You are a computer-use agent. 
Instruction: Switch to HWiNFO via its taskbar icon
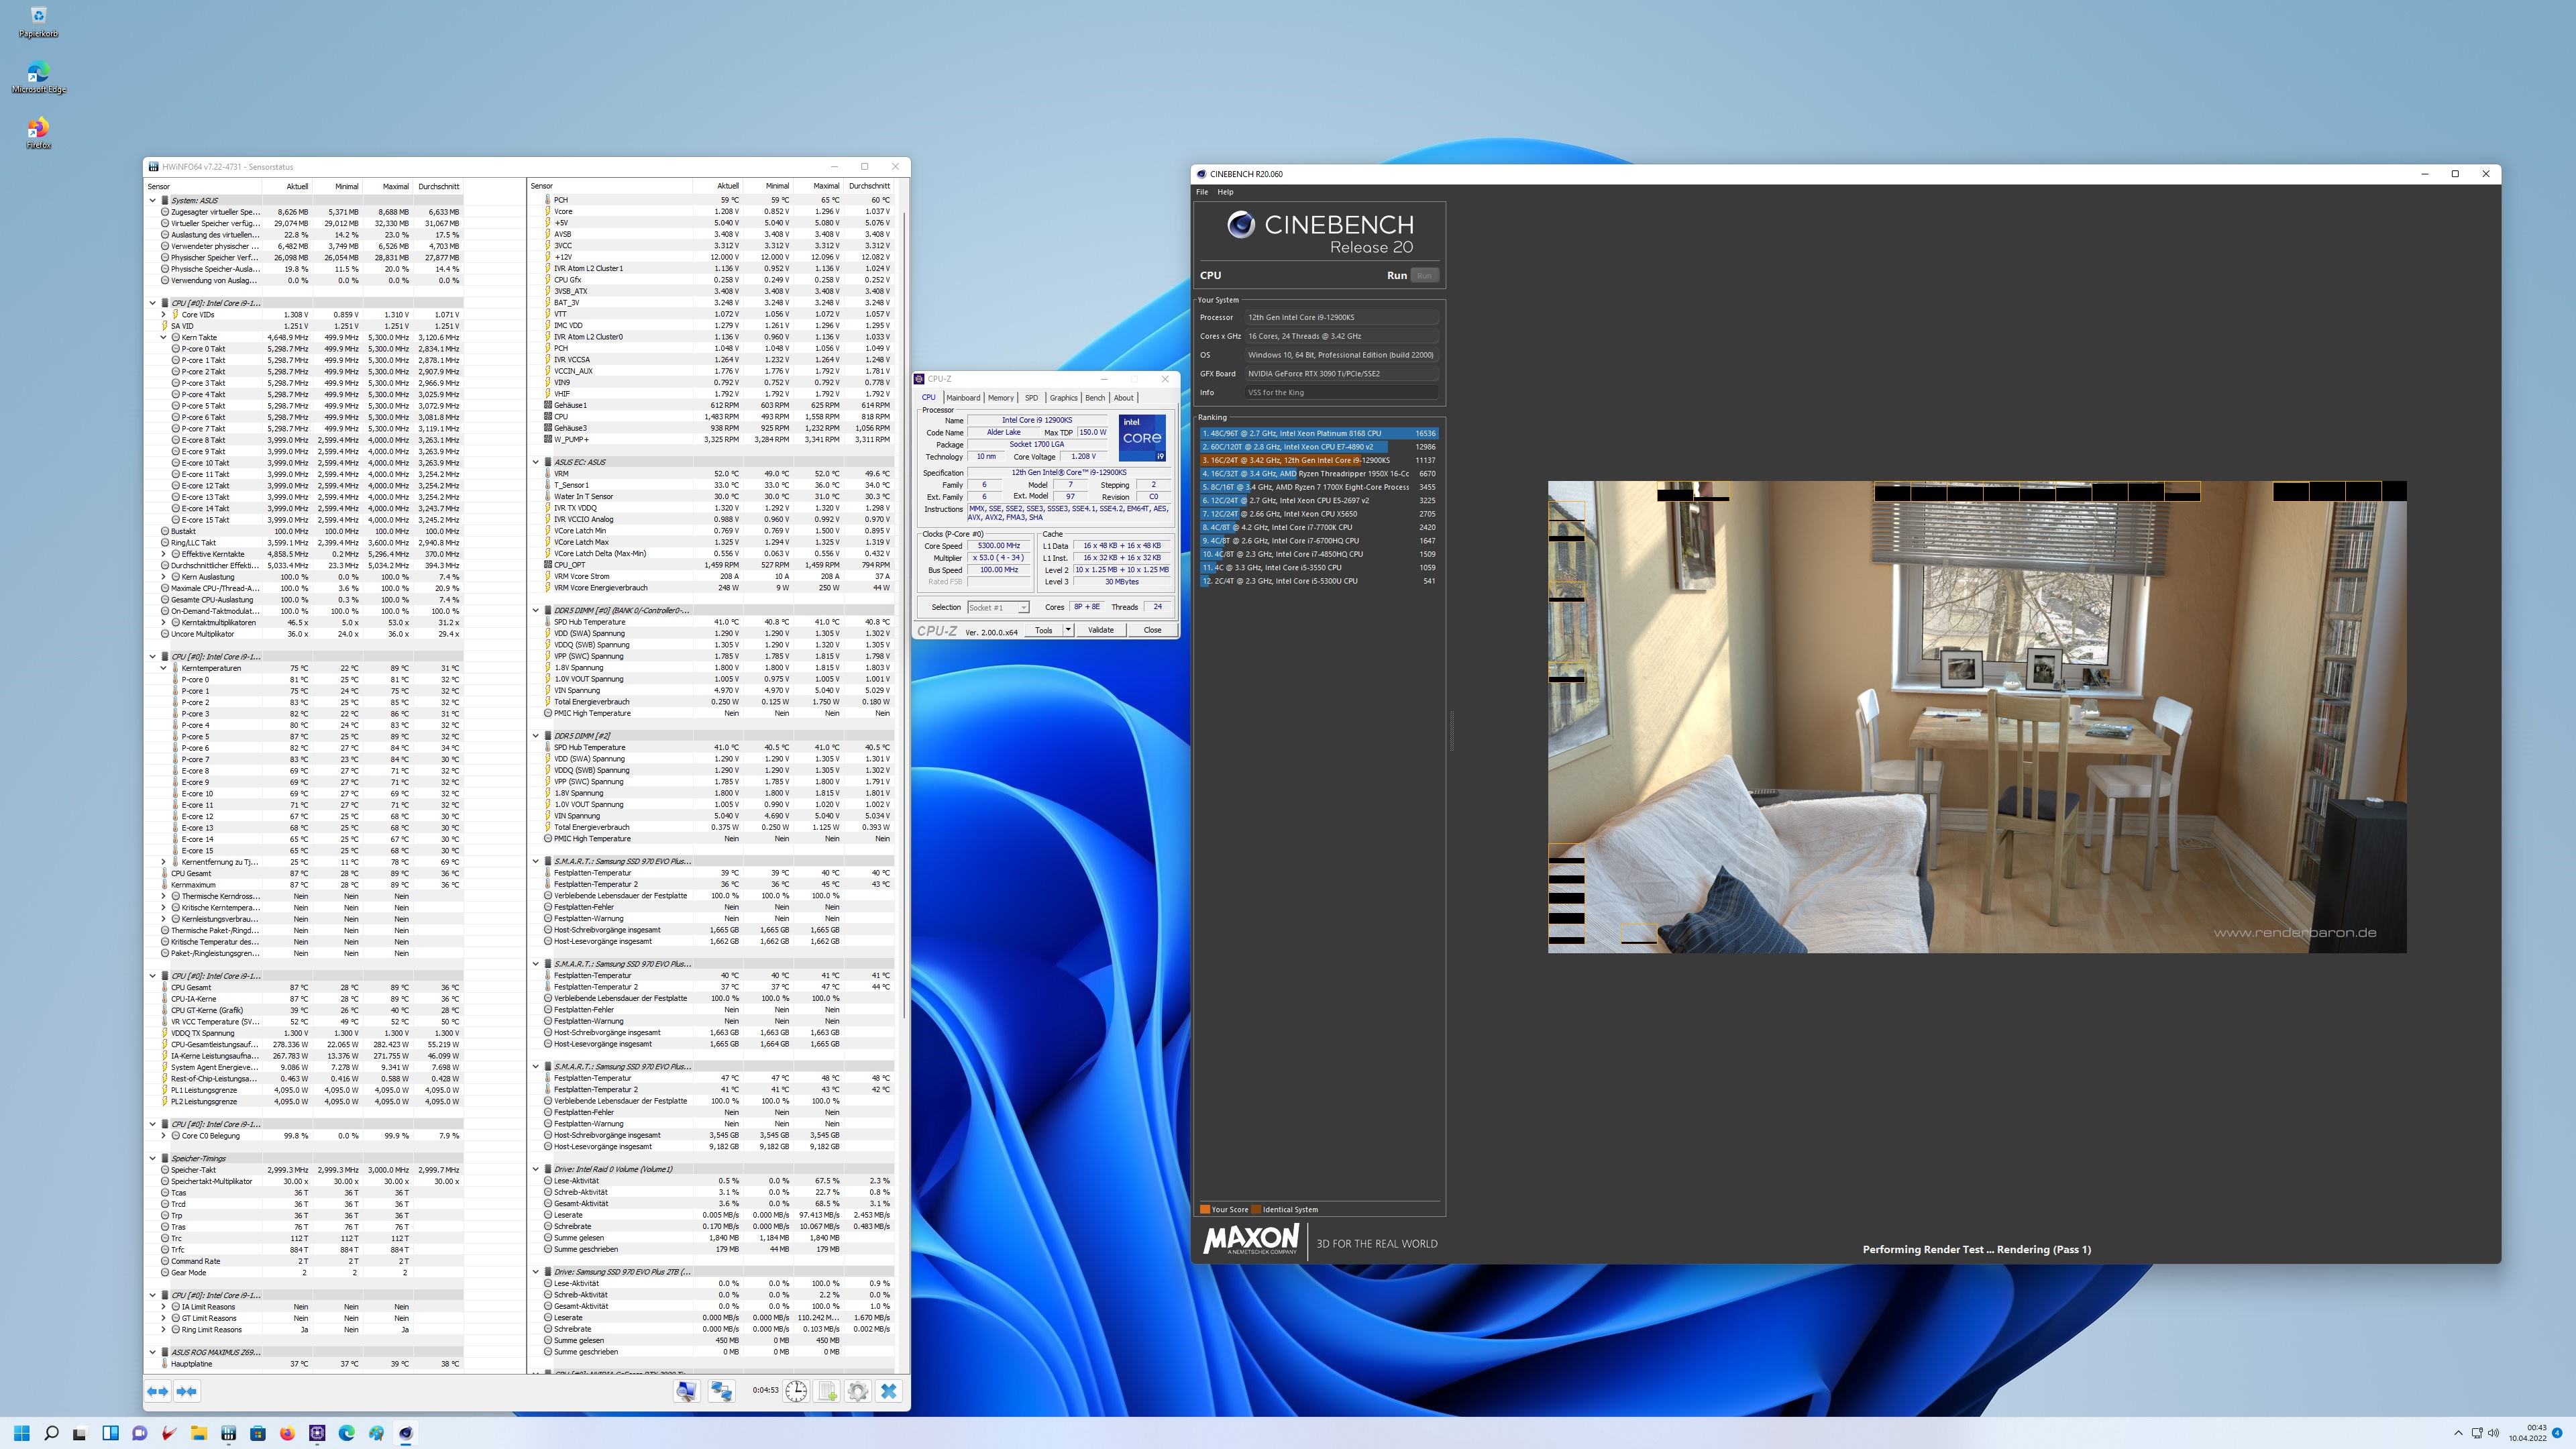[228, 1433]
